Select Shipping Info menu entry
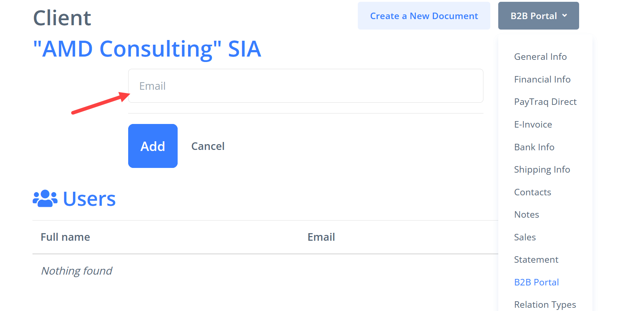This screenshot has width=621, height=311. [542, 169]
